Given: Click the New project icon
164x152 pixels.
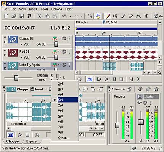Looking at the screenshot, I should (x=6, y=16).
